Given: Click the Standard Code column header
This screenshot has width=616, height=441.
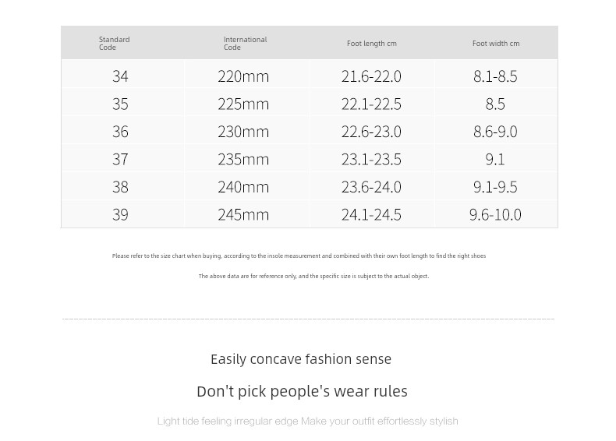Looking at the screenshot, I should (115, 43).
